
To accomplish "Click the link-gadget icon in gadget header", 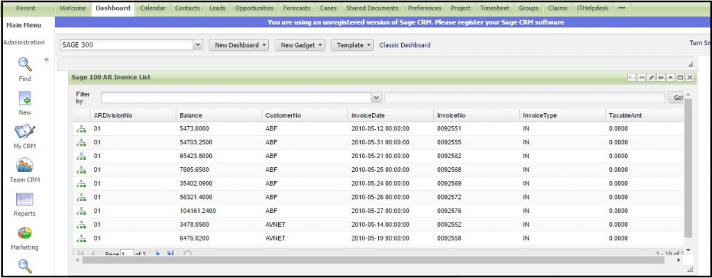I will click(631, 78).
